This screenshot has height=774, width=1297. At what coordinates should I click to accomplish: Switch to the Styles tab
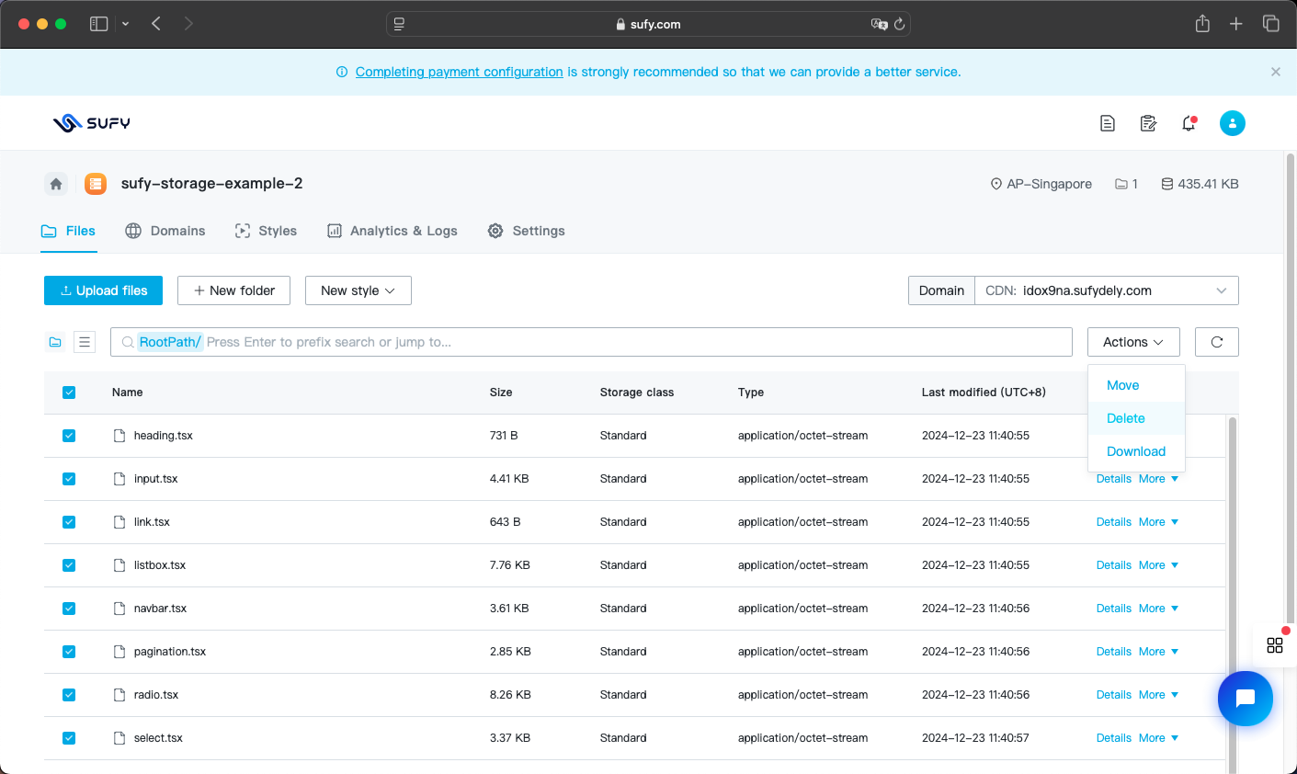pos(266,231)
